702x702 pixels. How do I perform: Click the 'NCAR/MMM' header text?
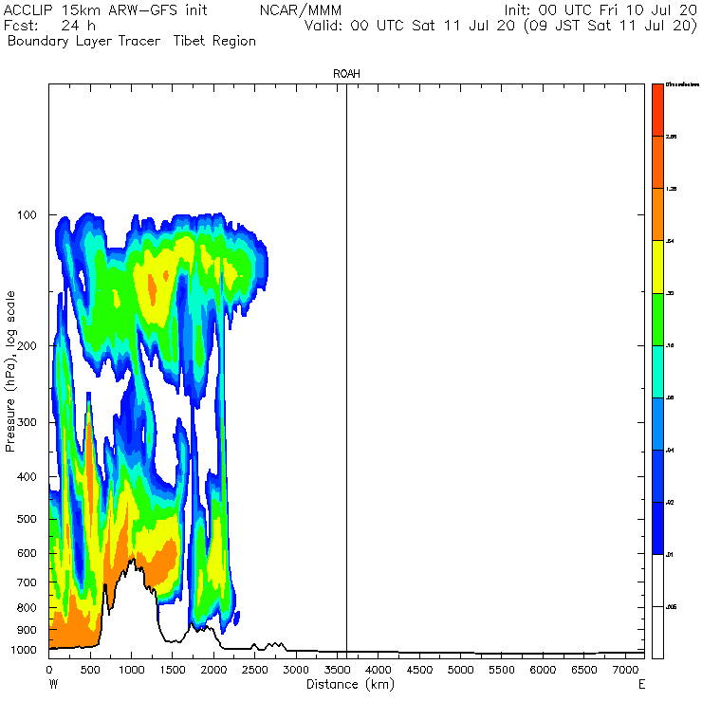click(301, 10)
